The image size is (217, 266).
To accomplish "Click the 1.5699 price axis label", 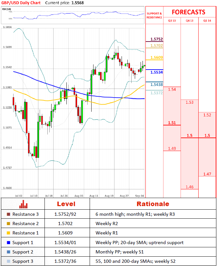I will tap(7, 47).
